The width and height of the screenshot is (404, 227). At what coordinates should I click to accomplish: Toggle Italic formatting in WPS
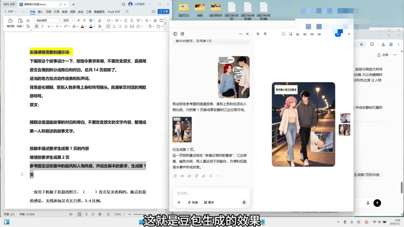click(x=43, y=26)
